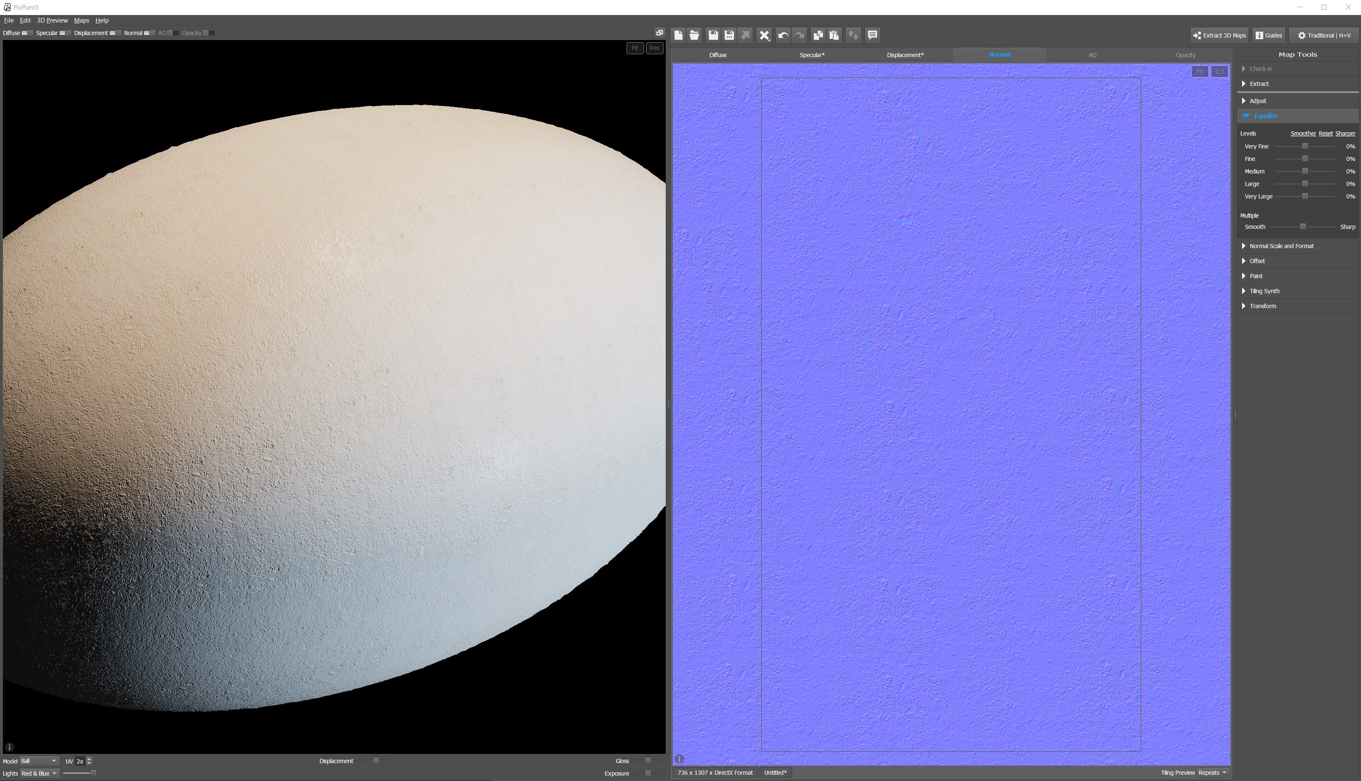The height and width of the screenshot is (781, 1361).
Task: Click the swap up-down arrows icon
Action: point(853,35)
